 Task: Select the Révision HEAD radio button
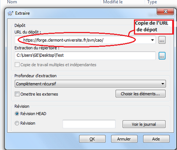coord(17,114)
